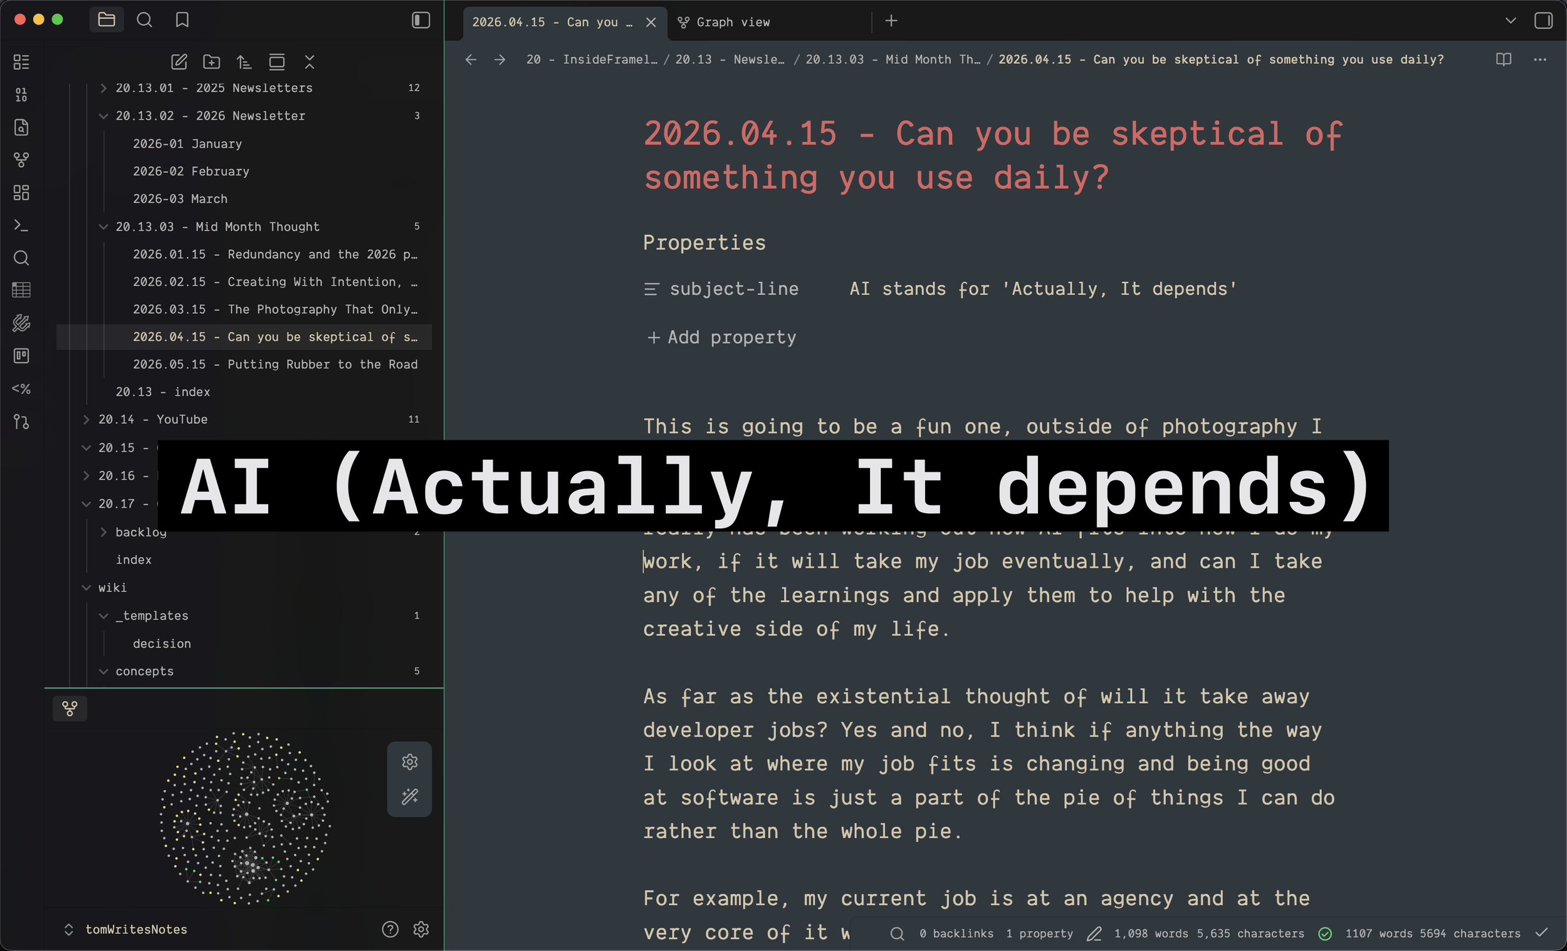Open bookmarks panel icon
The image size is (1567, 951).
pos(182,20)
